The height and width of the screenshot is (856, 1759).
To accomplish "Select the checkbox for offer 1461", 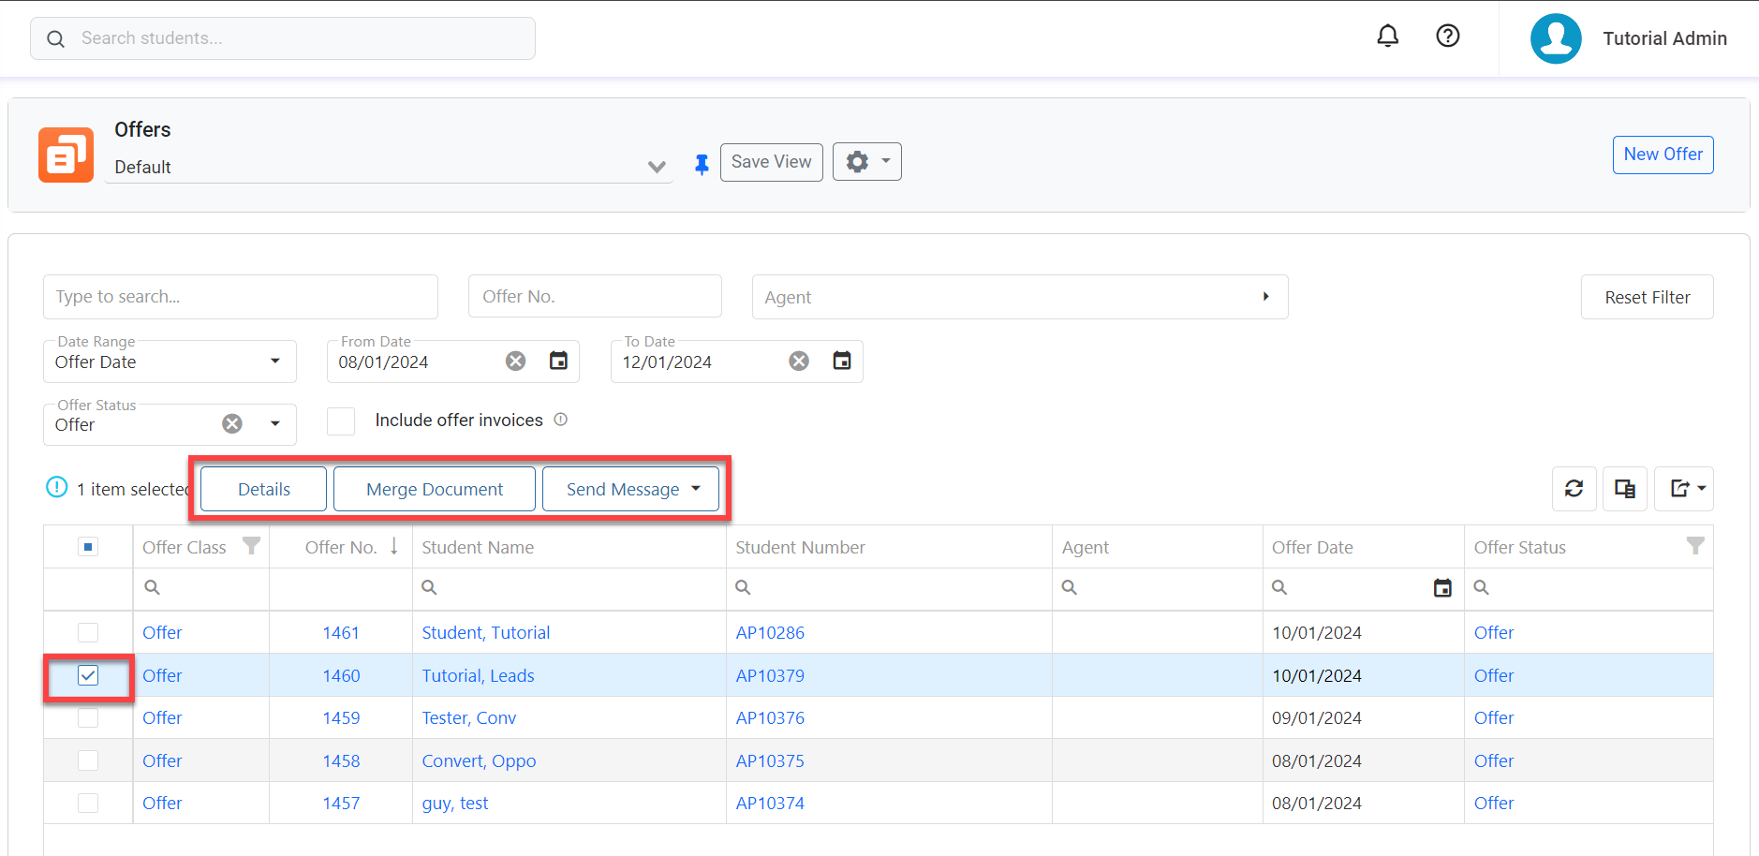I will 88,632.
